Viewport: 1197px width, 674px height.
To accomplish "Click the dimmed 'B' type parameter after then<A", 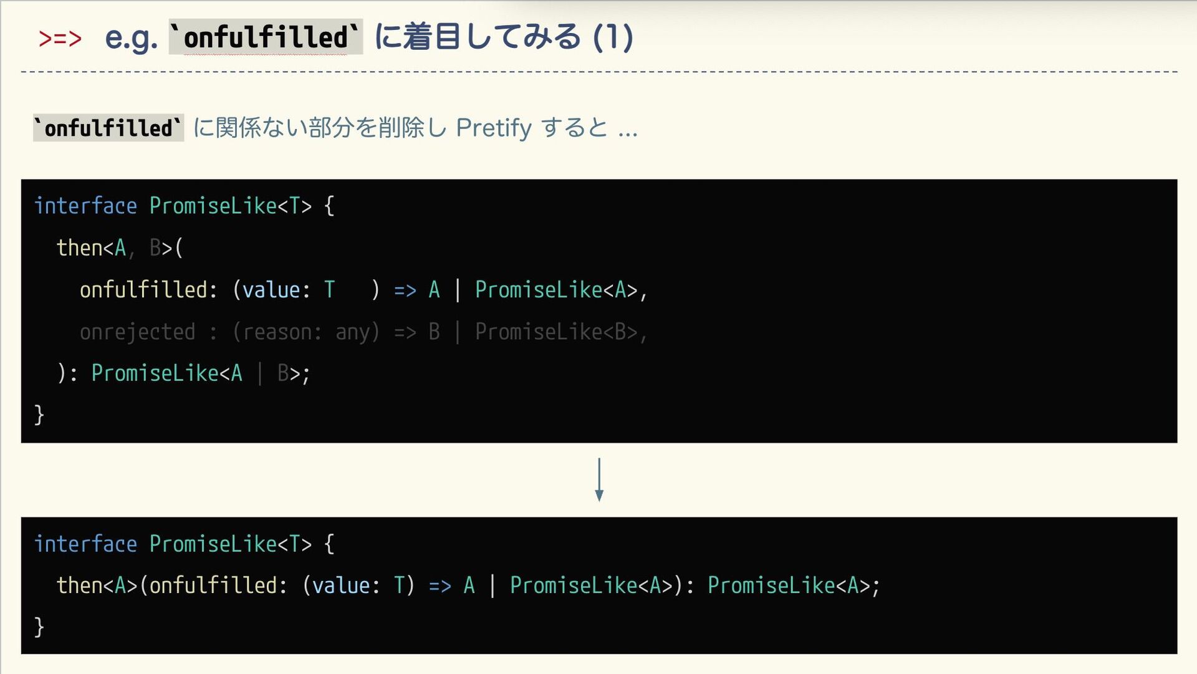I will coord(155,248).
